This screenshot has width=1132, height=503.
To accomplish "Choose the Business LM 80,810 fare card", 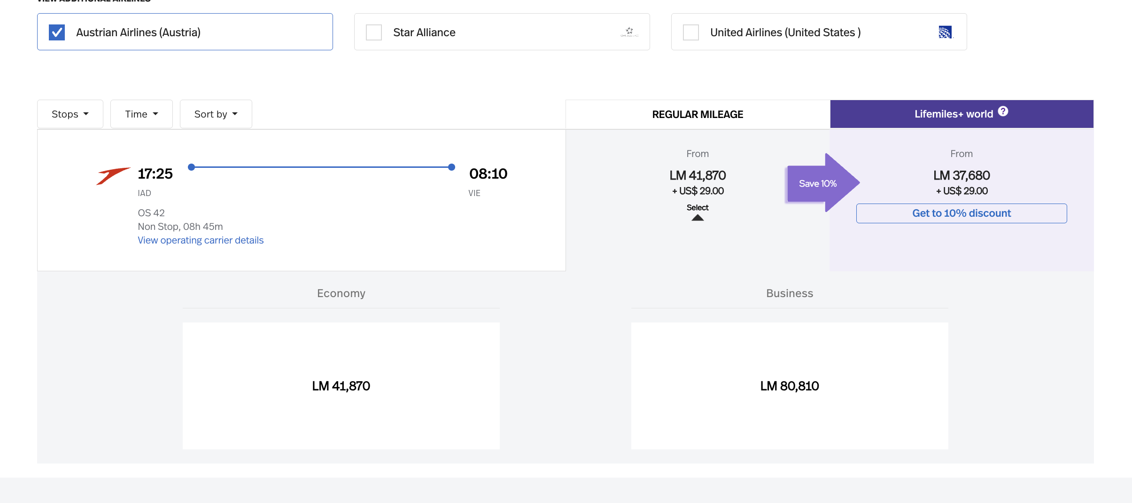I will click(x=790, y=386).
